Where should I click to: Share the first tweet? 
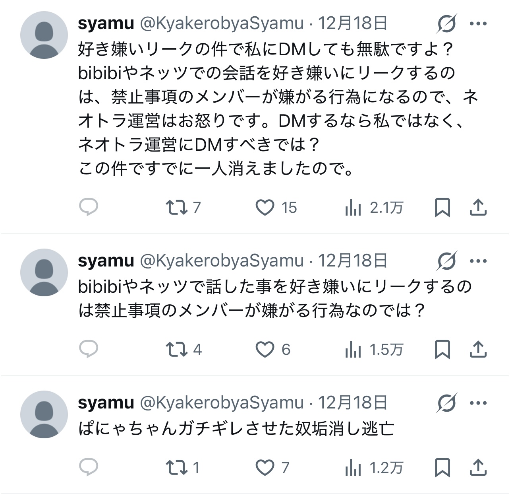[478, 207]
